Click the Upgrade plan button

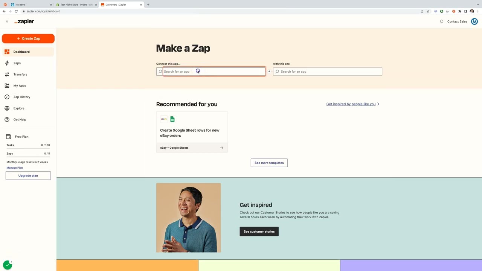tap(28, 175)
